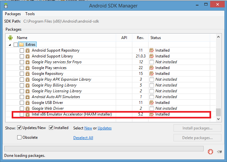Open the log window icon at bottom right

point(220,151)
